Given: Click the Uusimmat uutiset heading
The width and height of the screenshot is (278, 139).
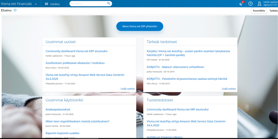Looking at the screenshot, I should click(61, 42).
